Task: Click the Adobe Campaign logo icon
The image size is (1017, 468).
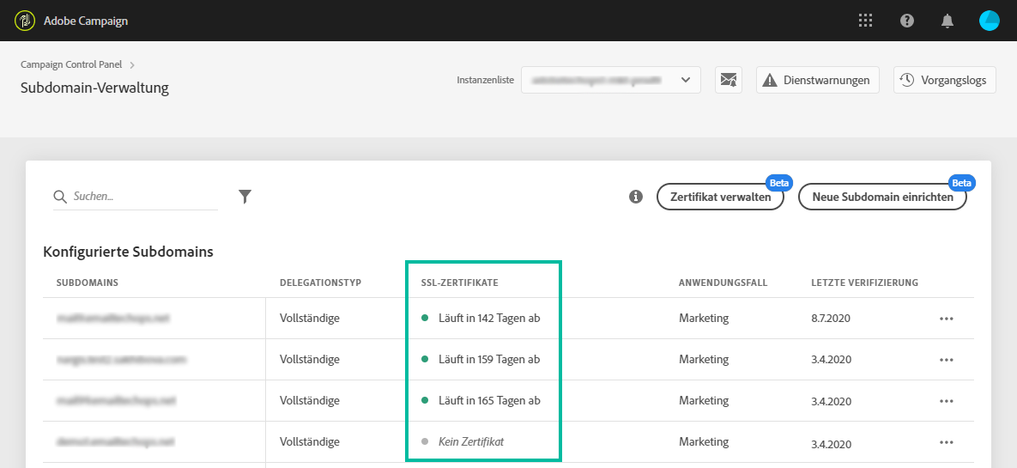Action: coord(25,21)
